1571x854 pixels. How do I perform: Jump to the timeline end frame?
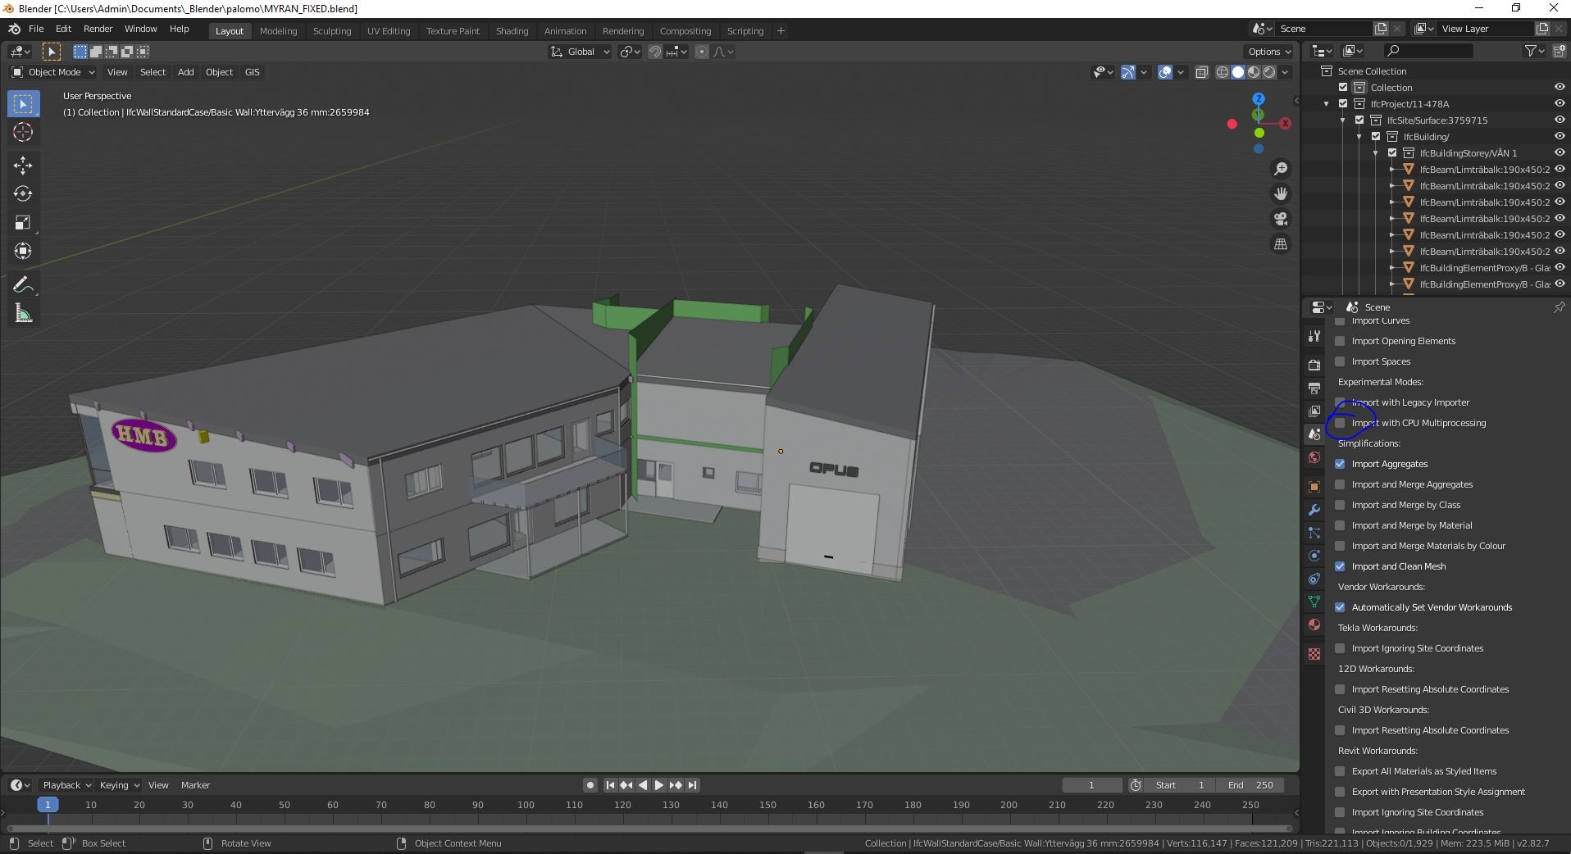[693, 785]
